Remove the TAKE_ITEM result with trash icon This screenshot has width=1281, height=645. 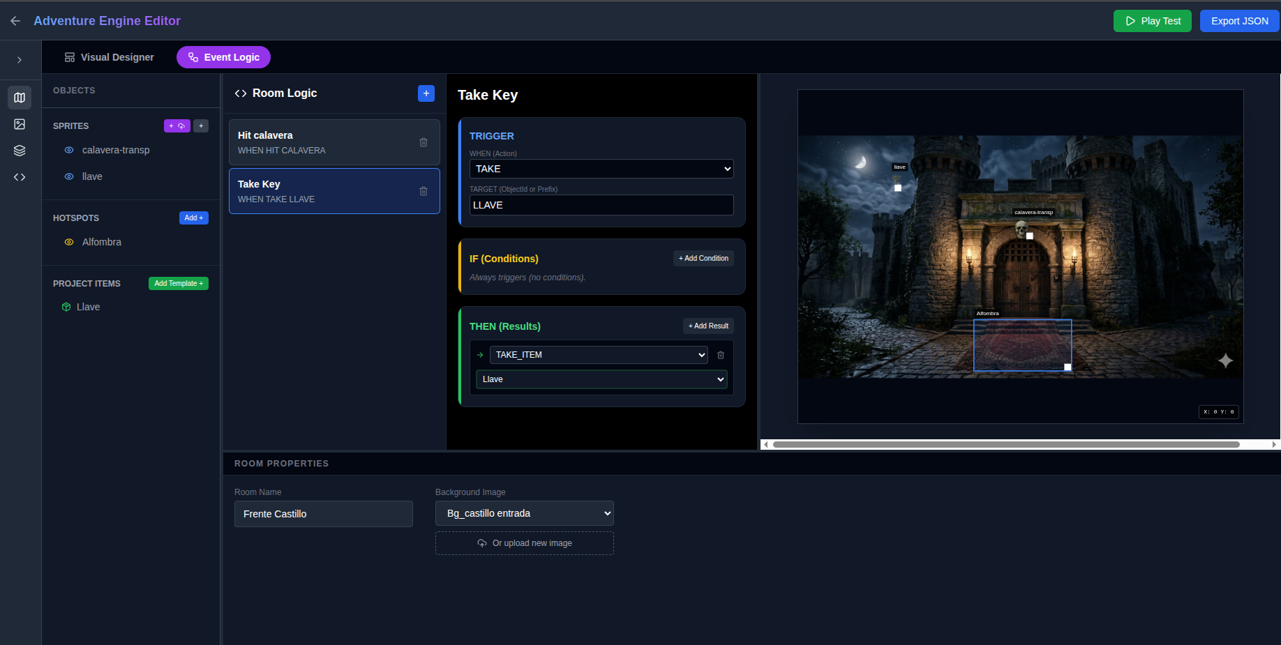[721, 355]
